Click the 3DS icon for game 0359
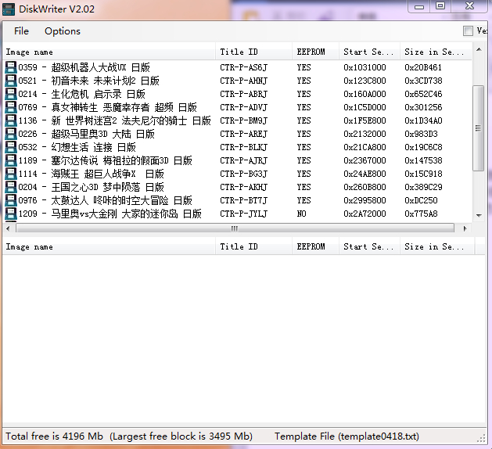The height and width of the screenshot is (449, 492). click(x=11, y=67)
